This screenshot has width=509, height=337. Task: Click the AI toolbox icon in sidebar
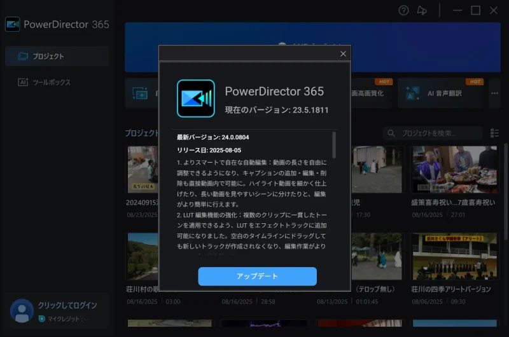pyautogui.click(x=23, y=82)
